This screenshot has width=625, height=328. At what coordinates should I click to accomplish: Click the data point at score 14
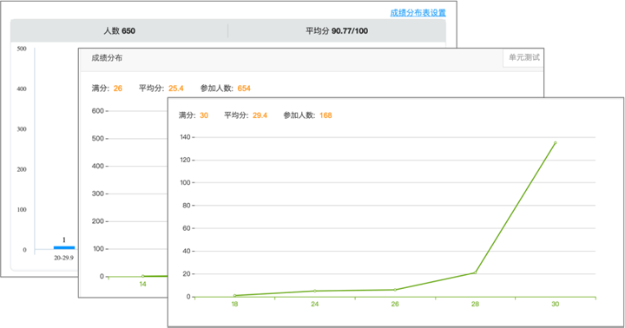(142, 276)
